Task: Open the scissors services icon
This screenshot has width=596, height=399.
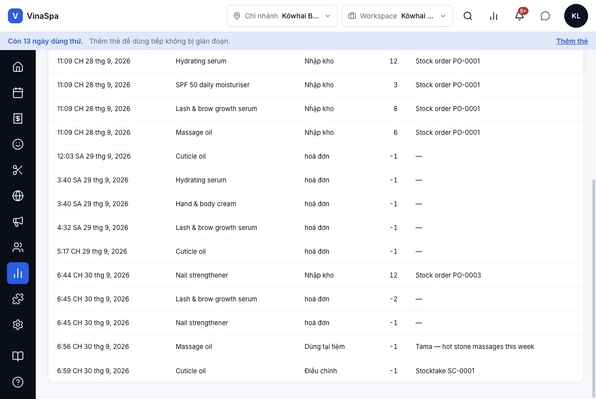Action: (18, 170)
